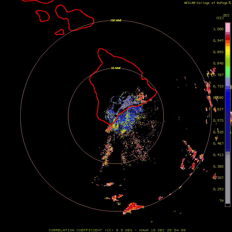Click the TH threshold label in the legend
The height and width of the screenshot is (232, 232).
pos(221,201)
